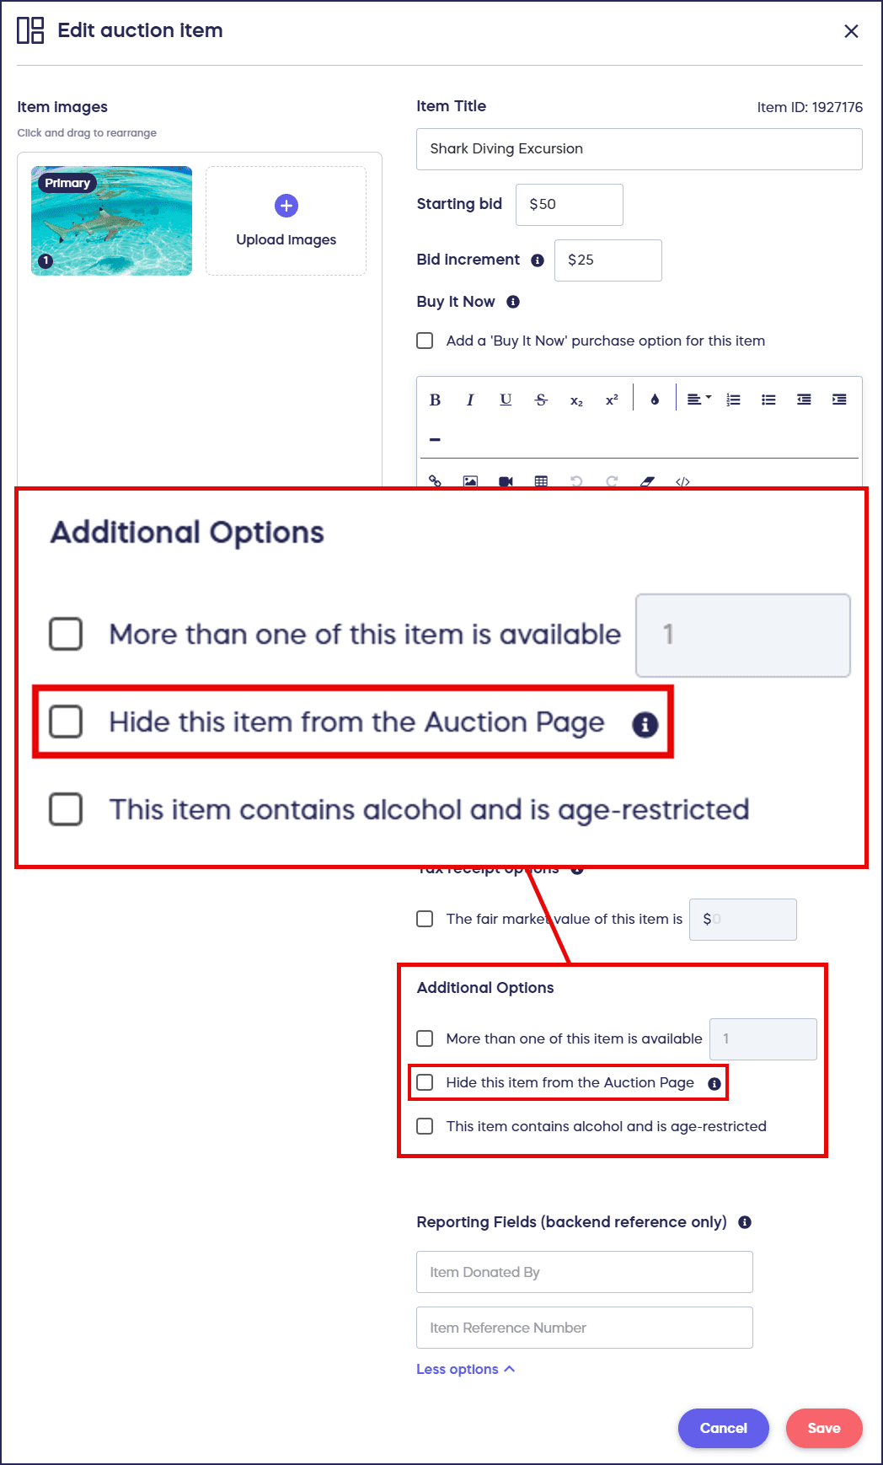Toggle bold formatting in the description editor
The width and height of the screenshot is (883, 1465).
[x=435, y=400]
